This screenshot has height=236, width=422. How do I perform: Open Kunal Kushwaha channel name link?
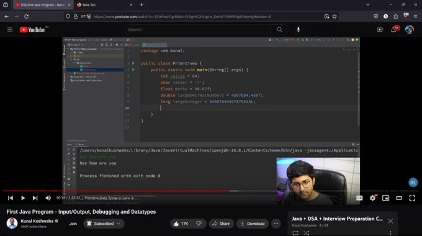(37, 221)
